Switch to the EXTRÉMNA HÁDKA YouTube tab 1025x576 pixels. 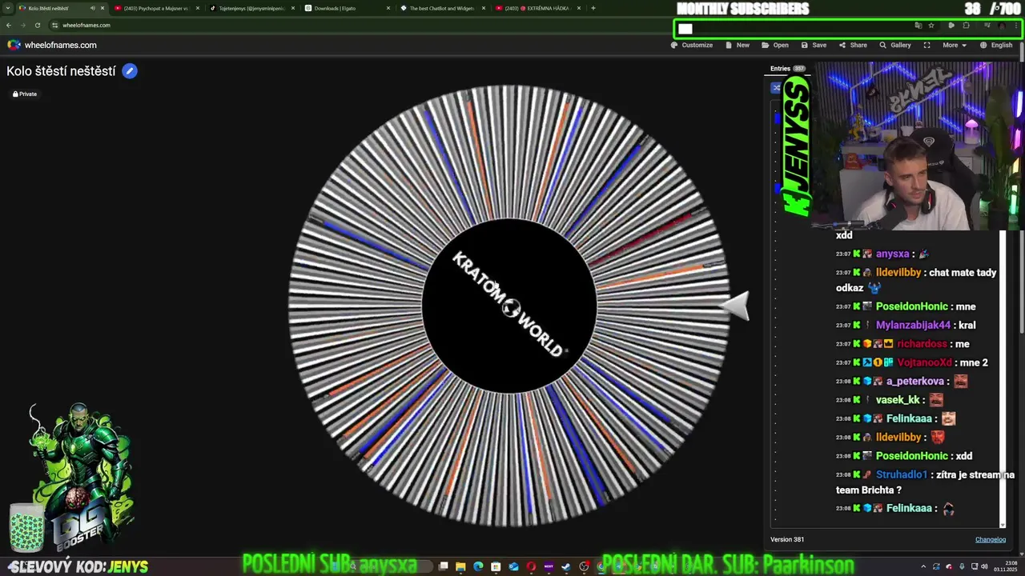538,8
